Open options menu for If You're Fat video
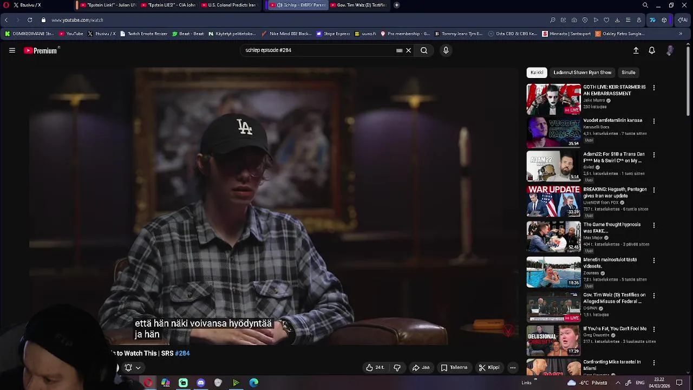The image size is (693, 390). coord(654,329)
